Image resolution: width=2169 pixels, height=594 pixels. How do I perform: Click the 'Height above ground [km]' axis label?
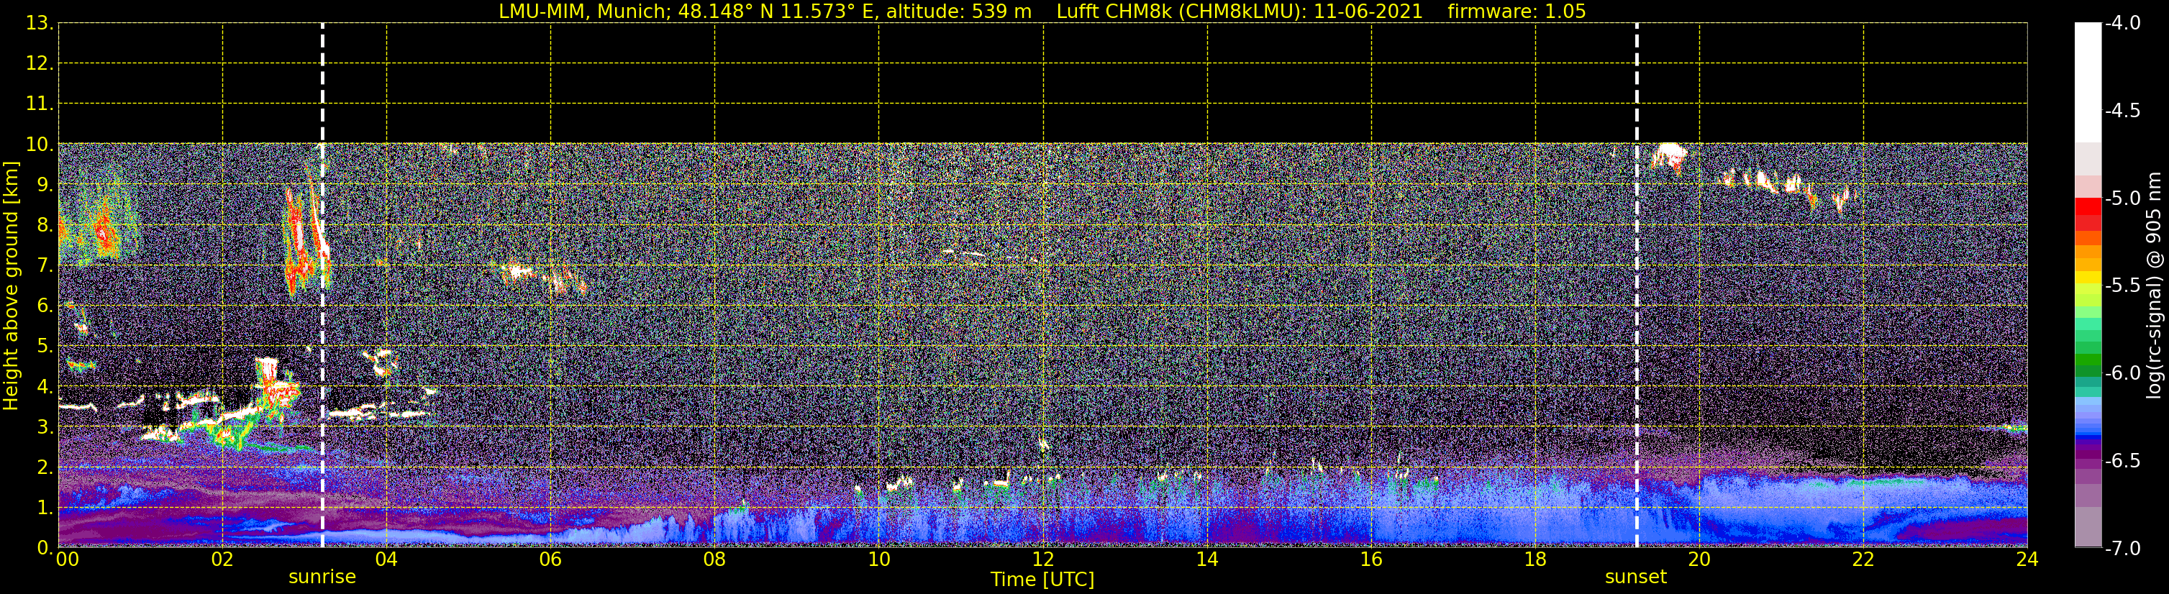click(x=11, y=286)
